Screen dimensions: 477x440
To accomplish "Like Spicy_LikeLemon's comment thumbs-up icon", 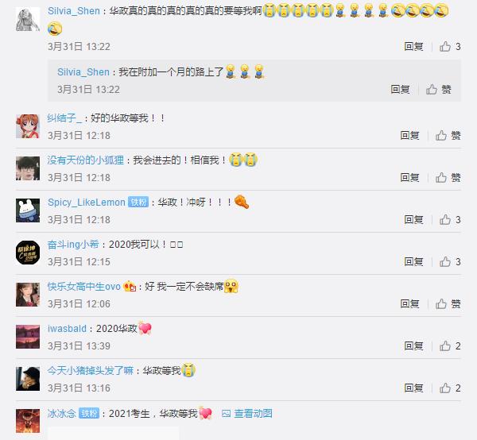I will click(x=444, y=220).
